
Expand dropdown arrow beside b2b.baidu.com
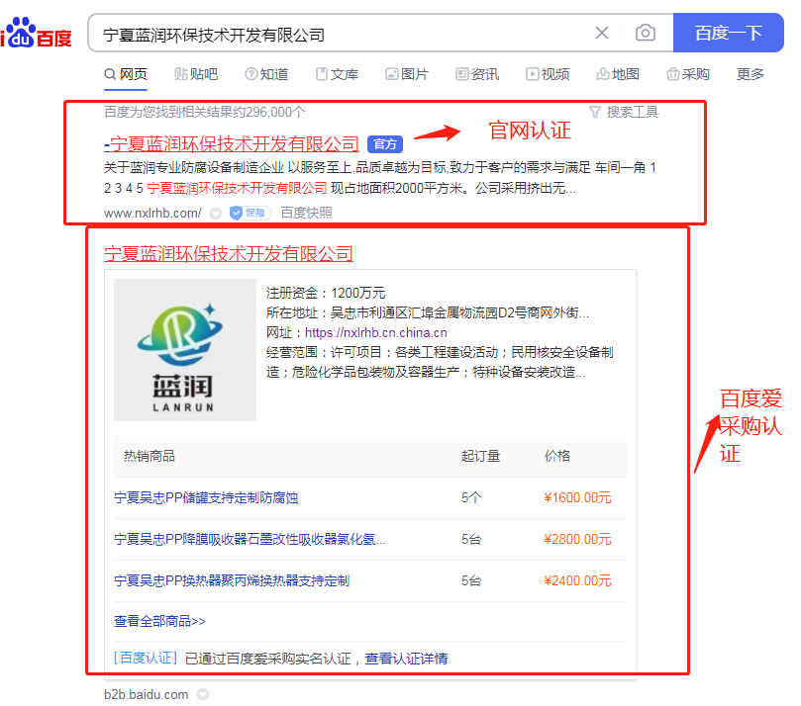(x=203, y=694)
